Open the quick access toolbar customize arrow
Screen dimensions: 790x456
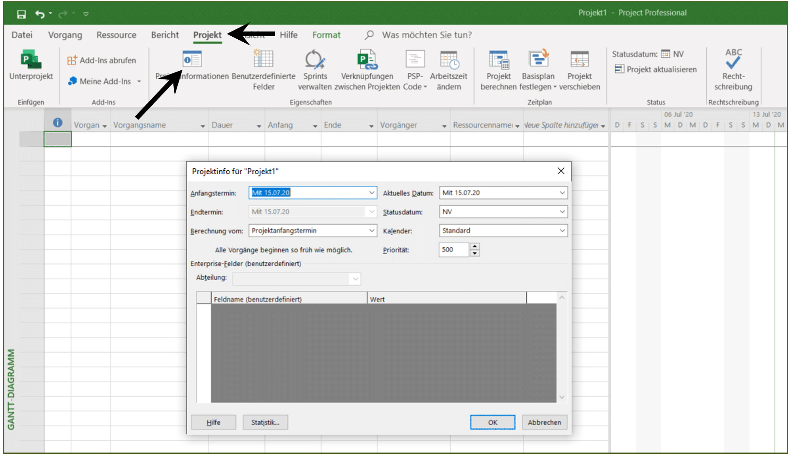click(x=86, y=14)
